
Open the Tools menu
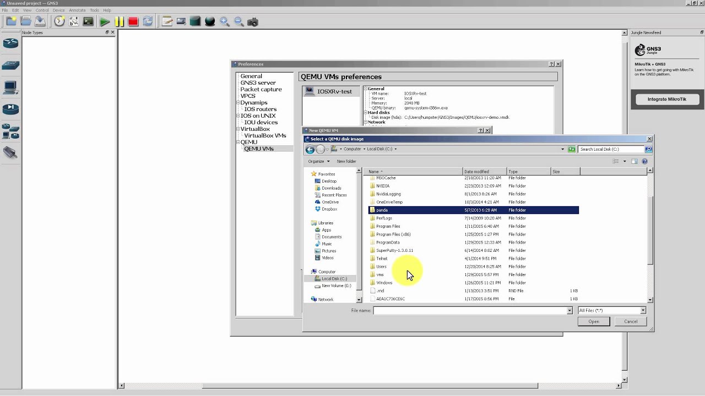(94, 10)
